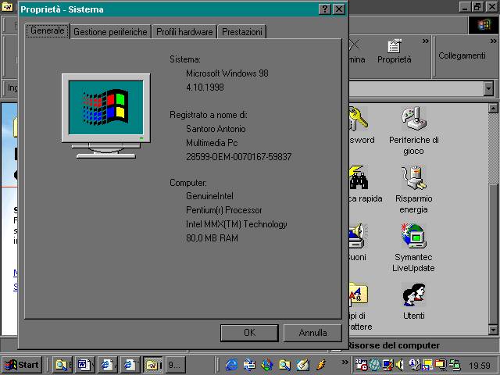Click the third quick launch globe icon
The width and height of the screenshot is (500, 375).
click(x=267, y=365)
